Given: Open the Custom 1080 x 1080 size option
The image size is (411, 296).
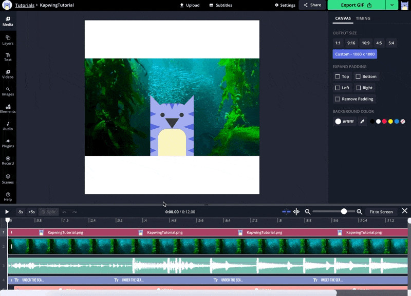Looking at the screenshot, I should (x=354, y=54).
